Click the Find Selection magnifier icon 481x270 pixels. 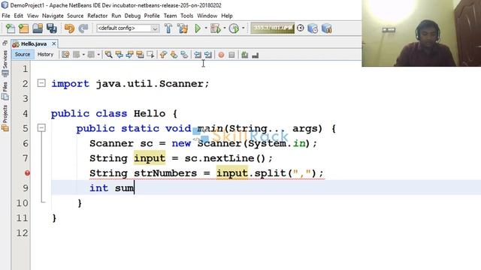click(x=108, y=55)
